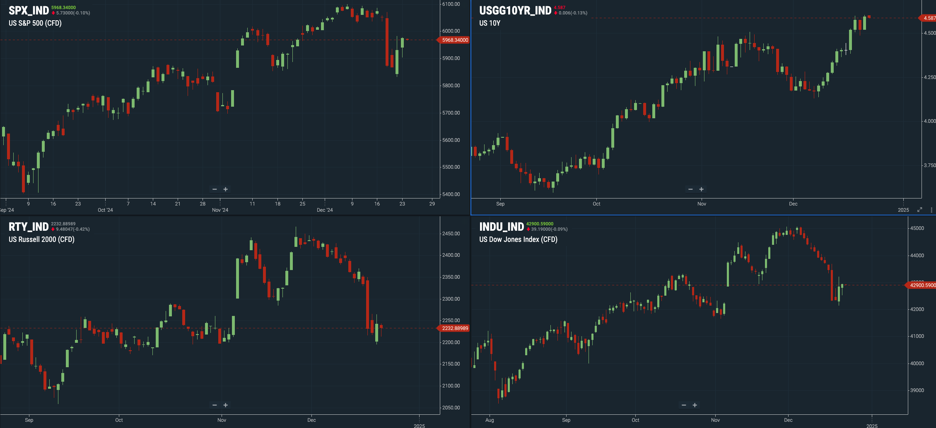Click the 'US S&P 500 (CFD)' subtitle

point(35,23)
